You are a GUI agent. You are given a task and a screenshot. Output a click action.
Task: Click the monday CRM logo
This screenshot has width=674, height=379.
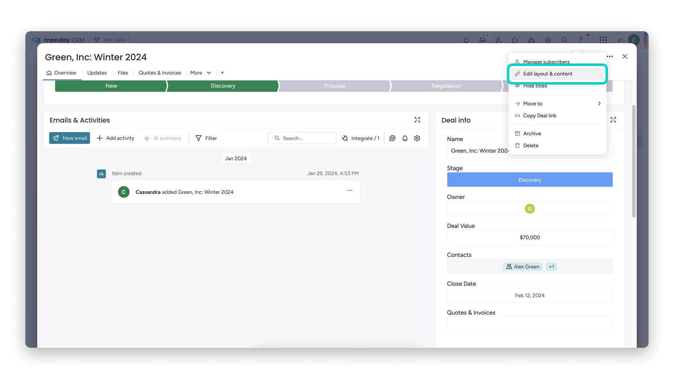click(x=58, y=40)
